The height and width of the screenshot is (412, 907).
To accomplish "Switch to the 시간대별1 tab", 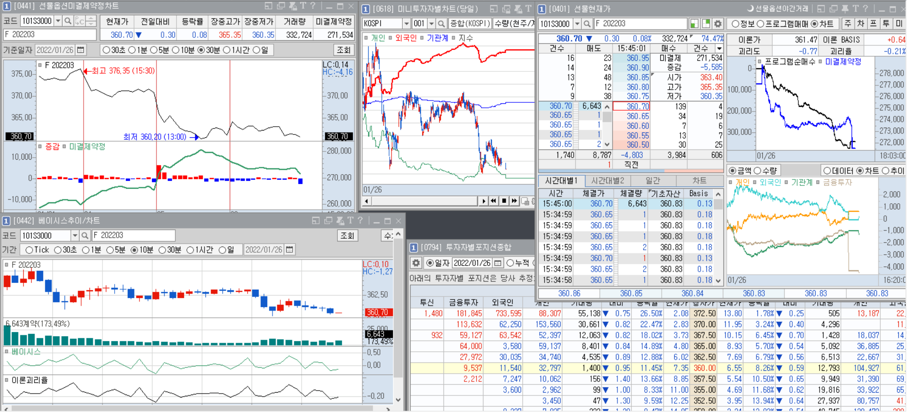I will coord(561,181).
